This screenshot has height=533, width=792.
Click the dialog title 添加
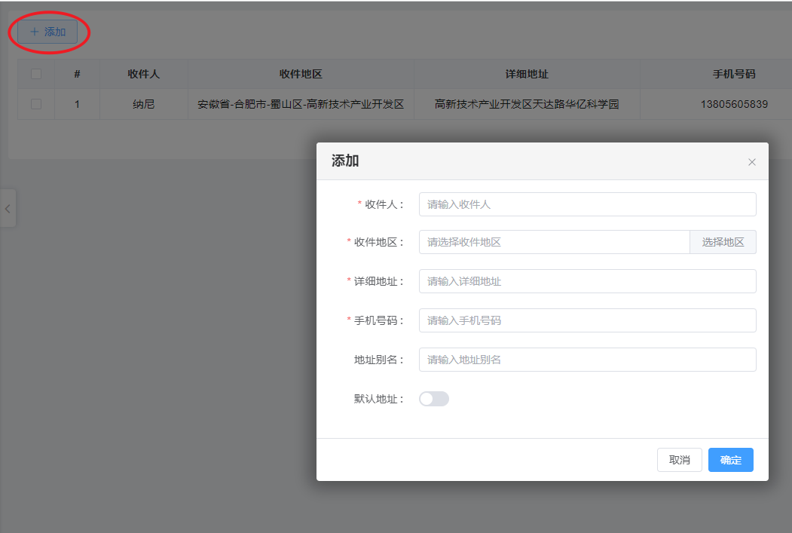click(345, 161)
